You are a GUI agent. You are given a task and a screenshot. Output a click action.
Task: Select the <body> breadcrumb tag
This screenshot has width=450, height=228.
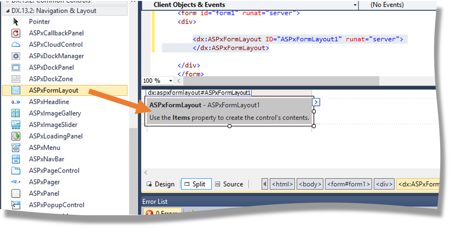pyautogui.click(x=310, y=184)
